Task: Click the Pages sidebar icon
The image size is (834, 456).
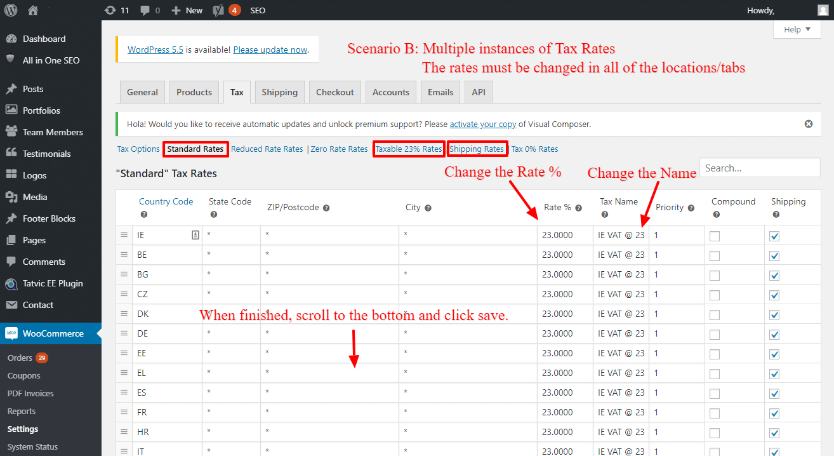Action: click(x=11, y=240)
